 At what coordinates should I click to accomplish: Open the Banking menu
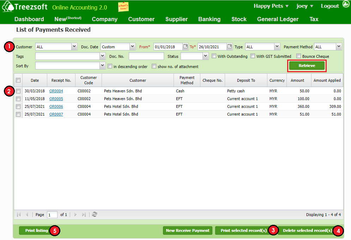click(209, 19)
